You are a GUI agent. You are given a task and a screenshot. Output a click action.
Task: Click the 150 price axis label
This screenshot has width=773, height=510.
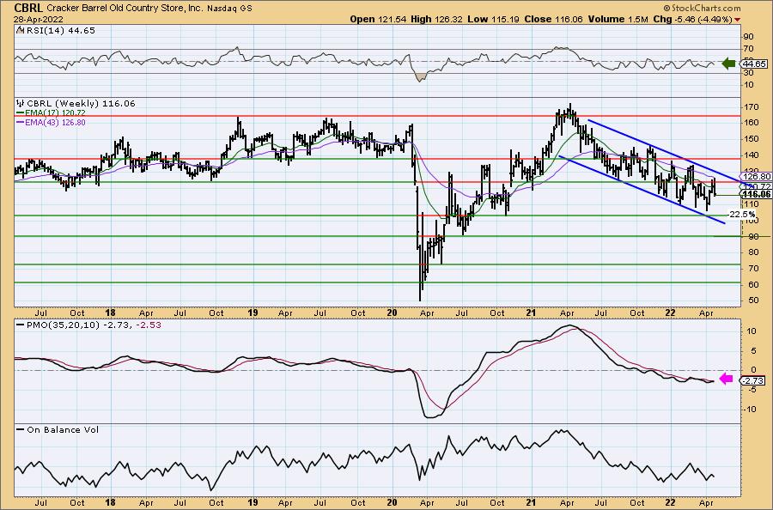(x=752, y=139)
